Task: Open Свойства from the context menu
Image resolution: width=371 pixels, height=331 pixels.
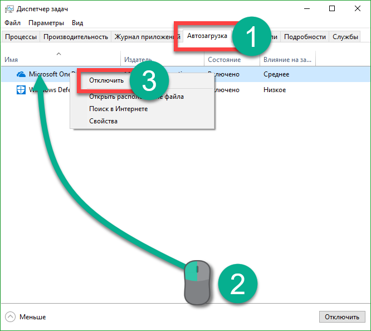Action: click(x=103, y=121)
